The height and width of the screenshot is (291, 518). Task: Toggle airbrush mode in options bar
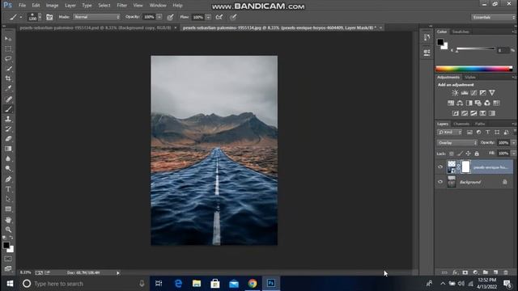[x=219, y=17]
